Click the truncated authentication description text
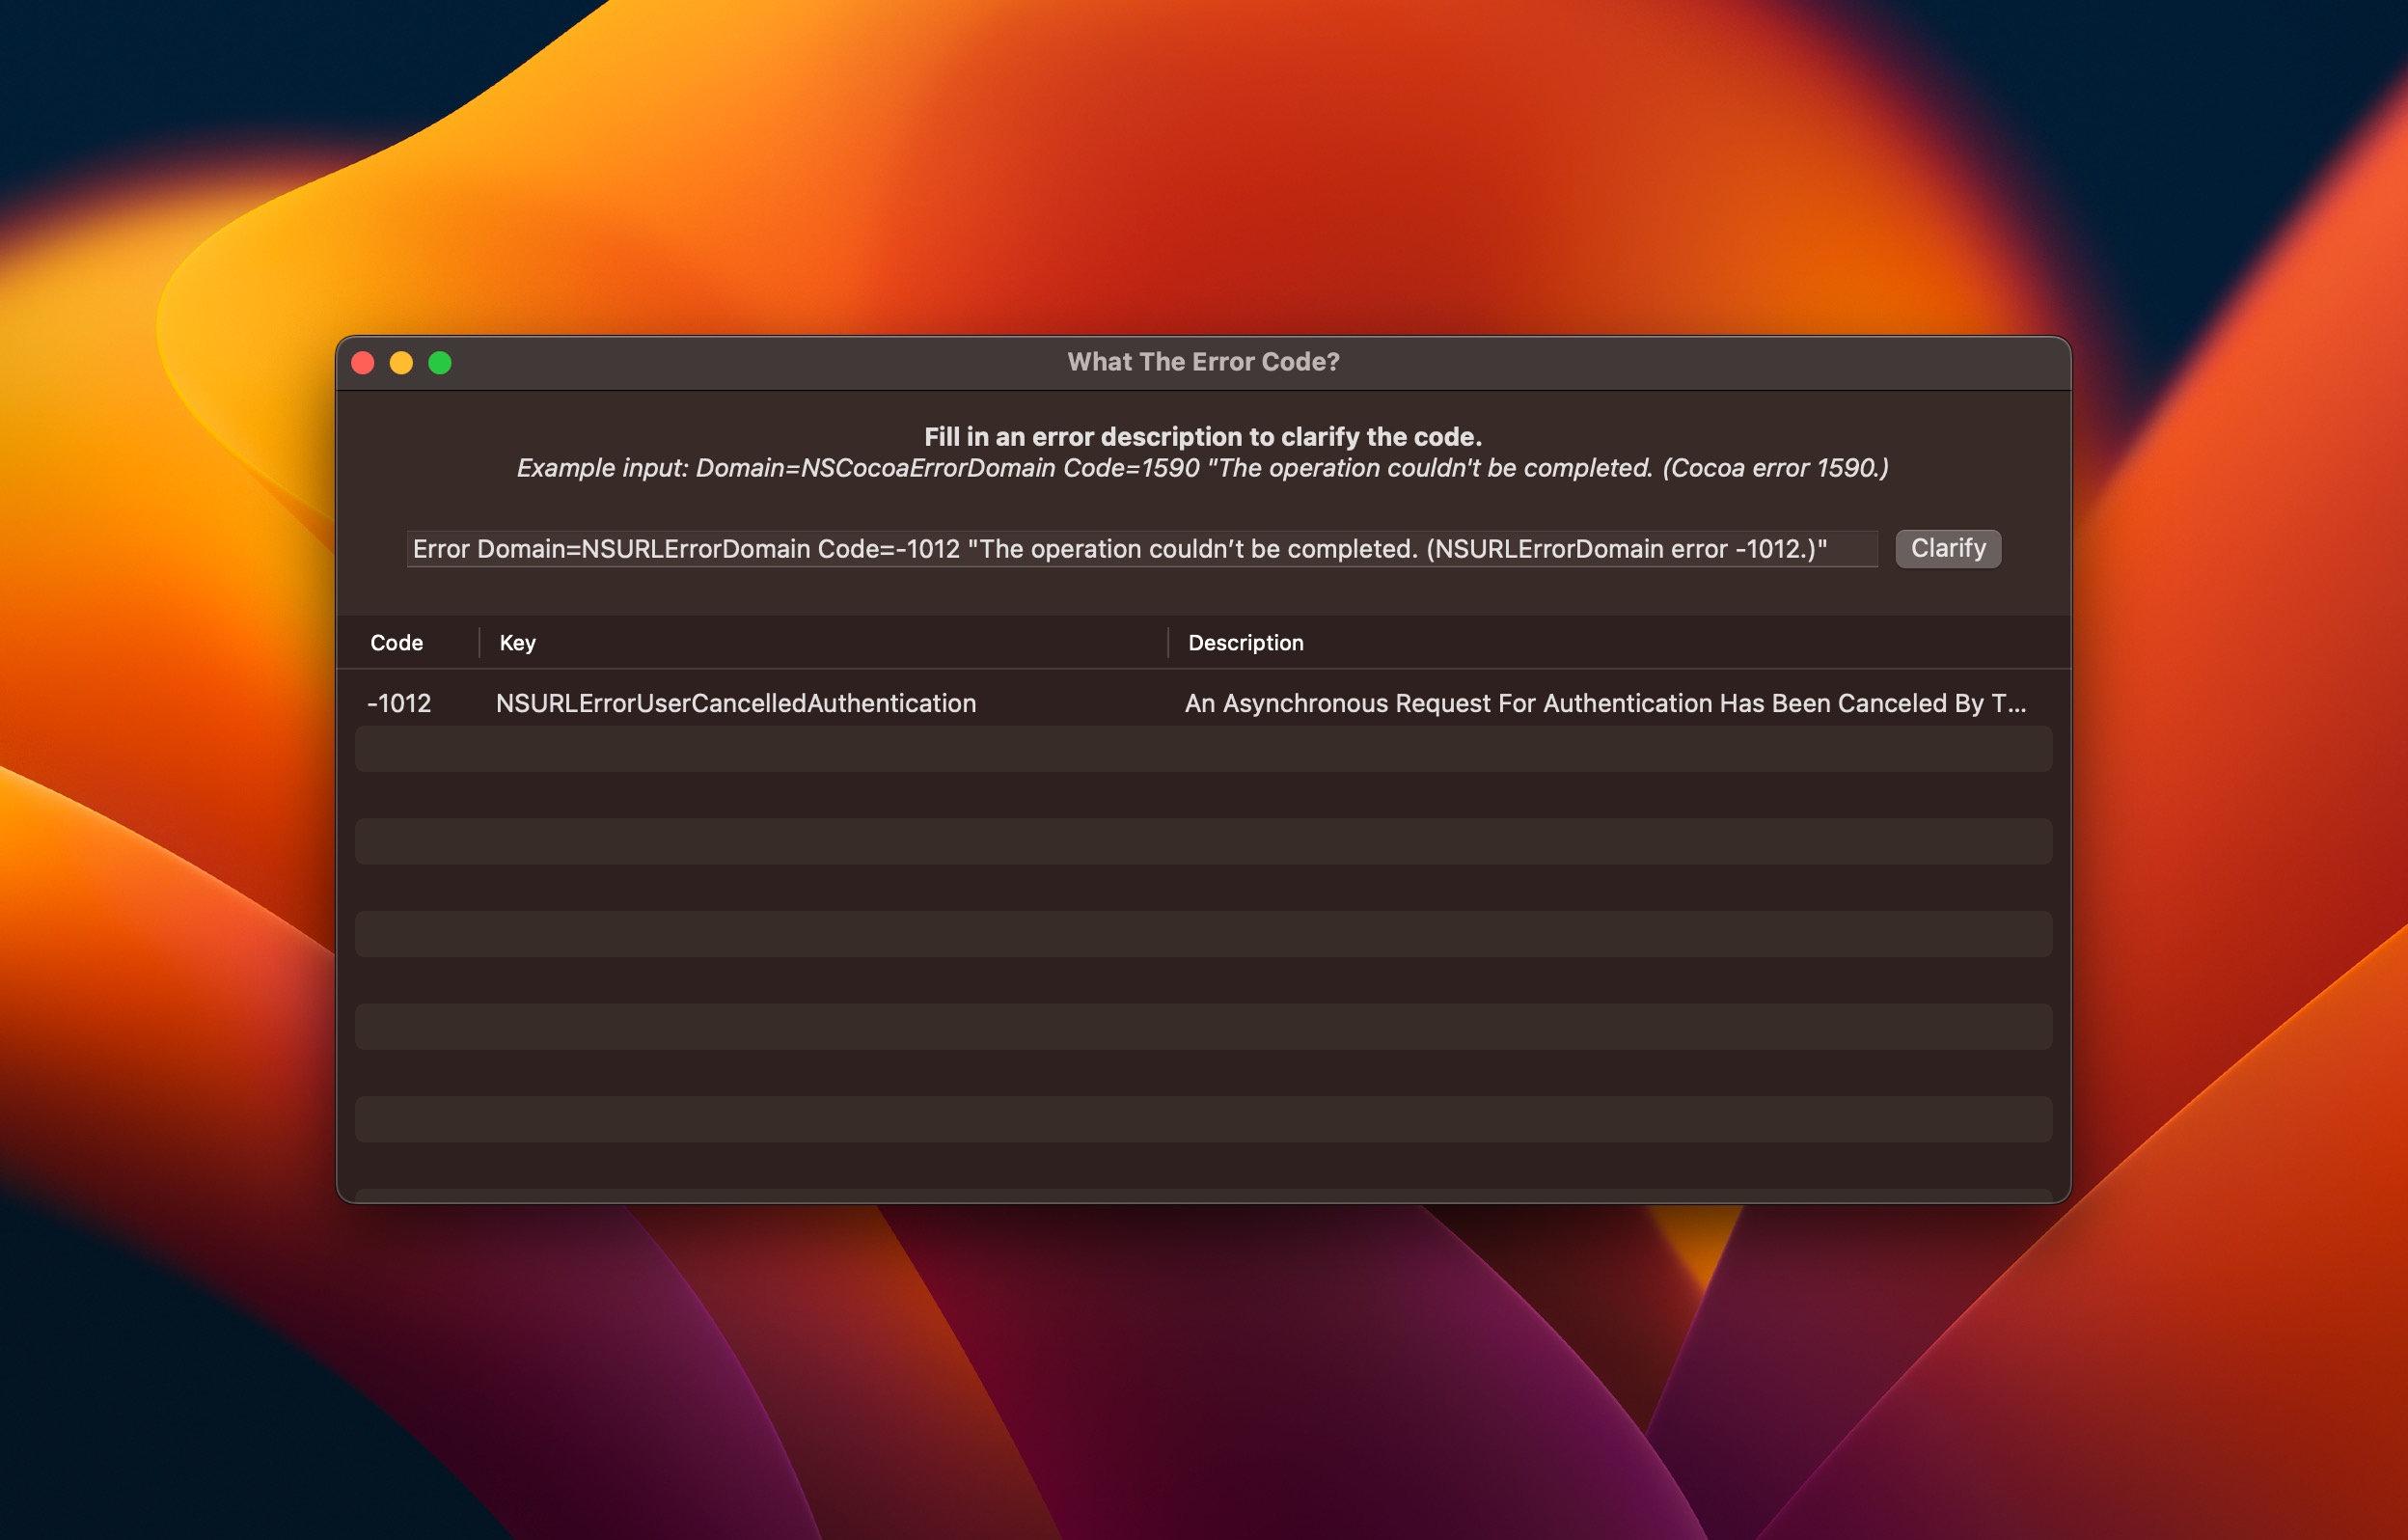 tap(1605, 703)
